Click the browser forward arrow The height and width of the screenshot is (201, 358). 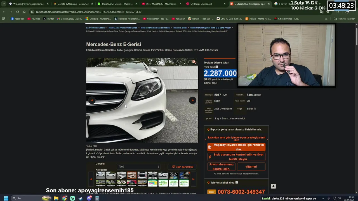11,12
